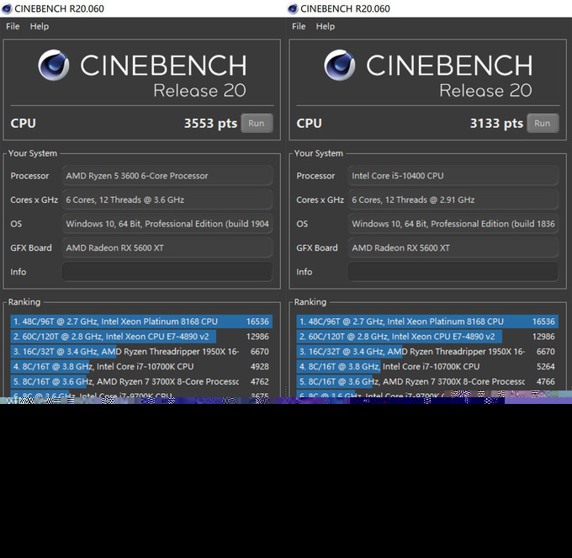Run the CPU test in the Intel window
The image size is (572, 558).
[543, 124]
